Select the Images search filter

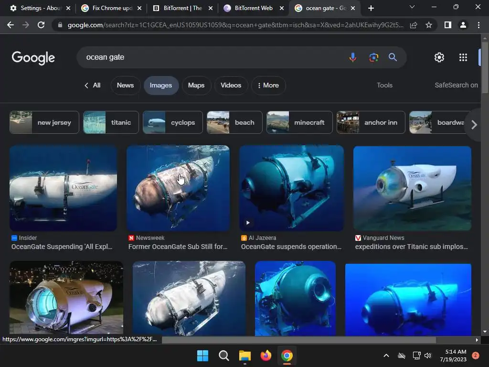click(161, 85)
